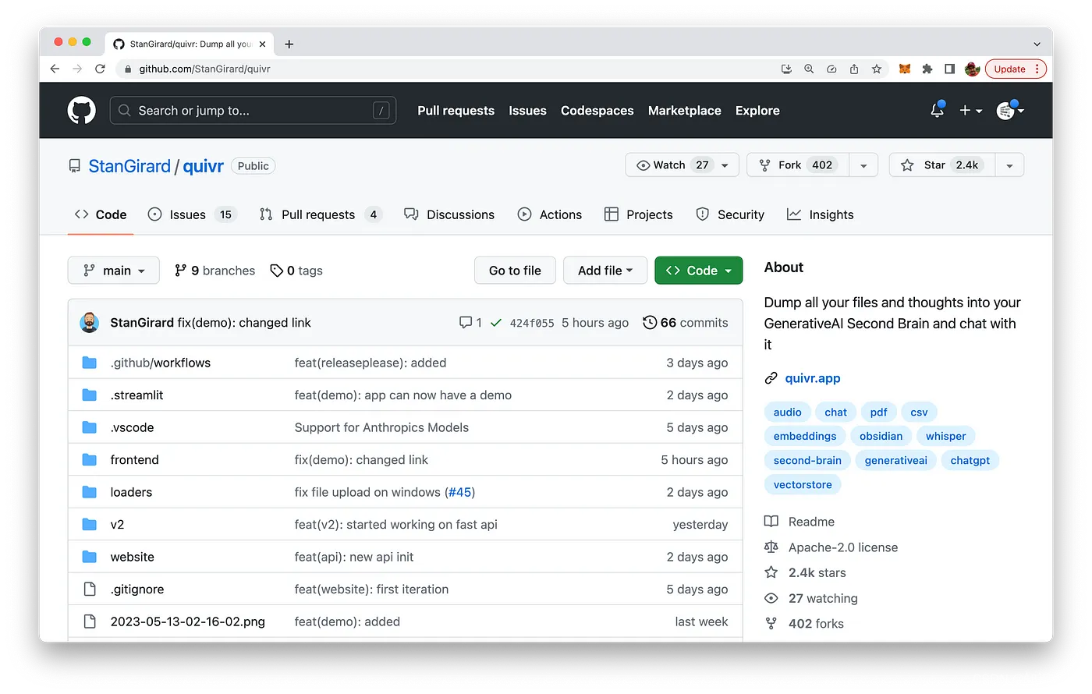Screen dimensions: 1092x694
Task: View the 66 commits history
Action: point(686,323)
